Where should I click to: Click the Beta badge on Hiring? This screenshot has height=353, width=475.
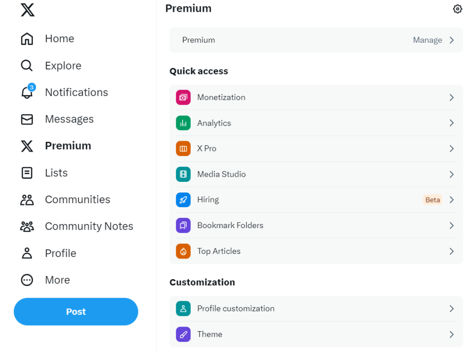pos(432,200)
